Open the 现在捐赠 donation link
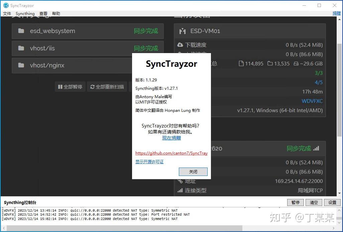Screen dimensions: 343x232 171,138
